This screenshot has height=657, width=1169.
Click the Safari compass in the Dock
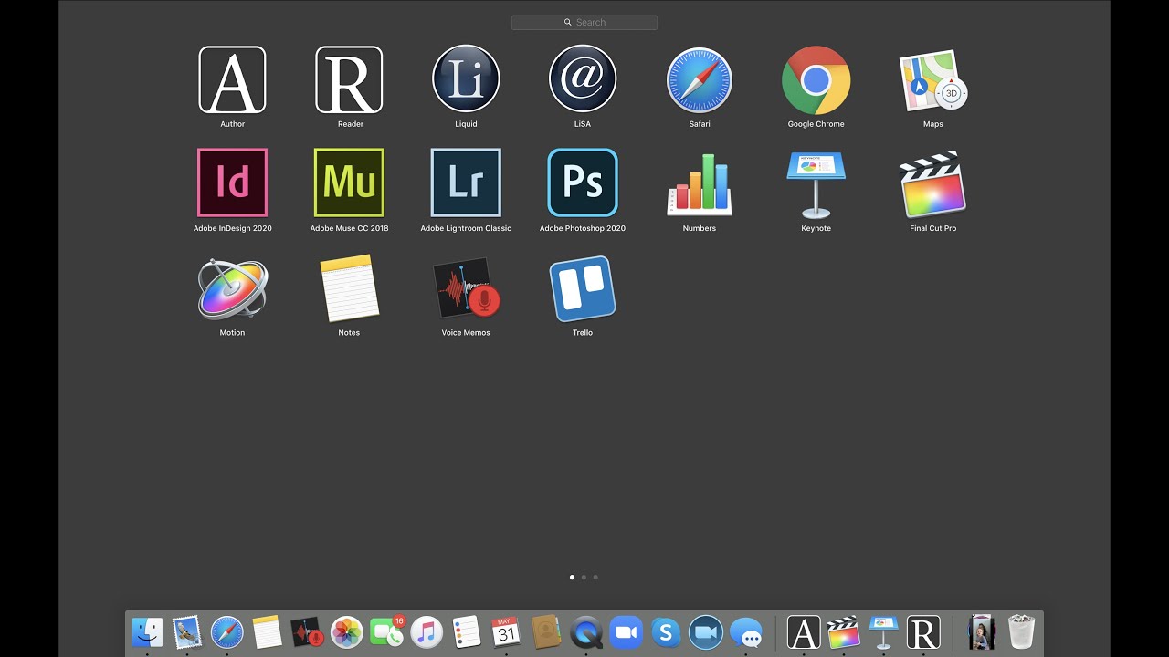(226, 631)
